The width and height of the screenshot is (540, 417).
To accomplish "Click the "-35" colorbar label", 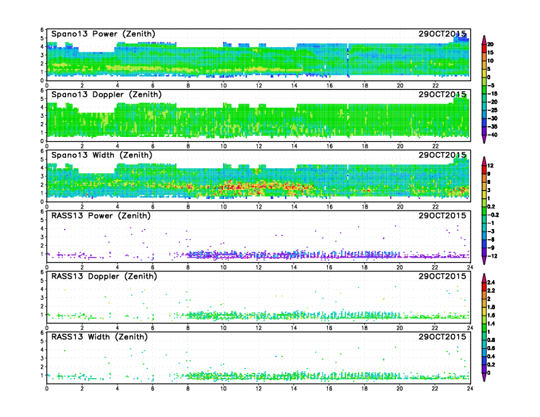I will click(x=492, y=127).
